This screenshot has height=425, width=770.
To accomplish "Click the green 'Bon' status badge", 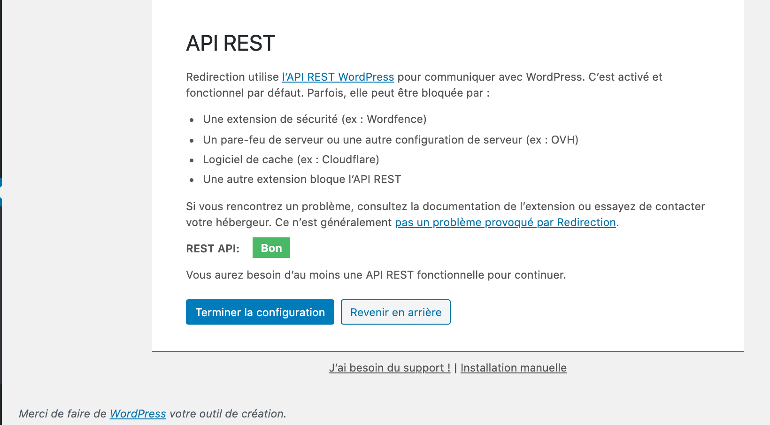I will pyautogui.click(x=271, y=248).
